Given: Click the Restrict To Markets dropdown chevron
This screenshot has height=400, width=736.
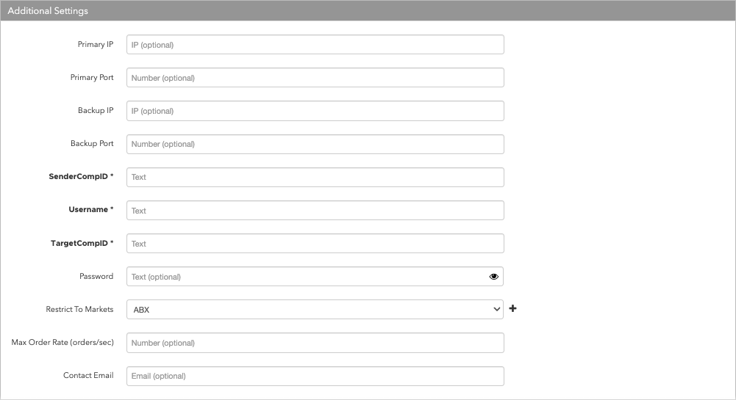Looking at the screenshot, I should coord(496,310).
